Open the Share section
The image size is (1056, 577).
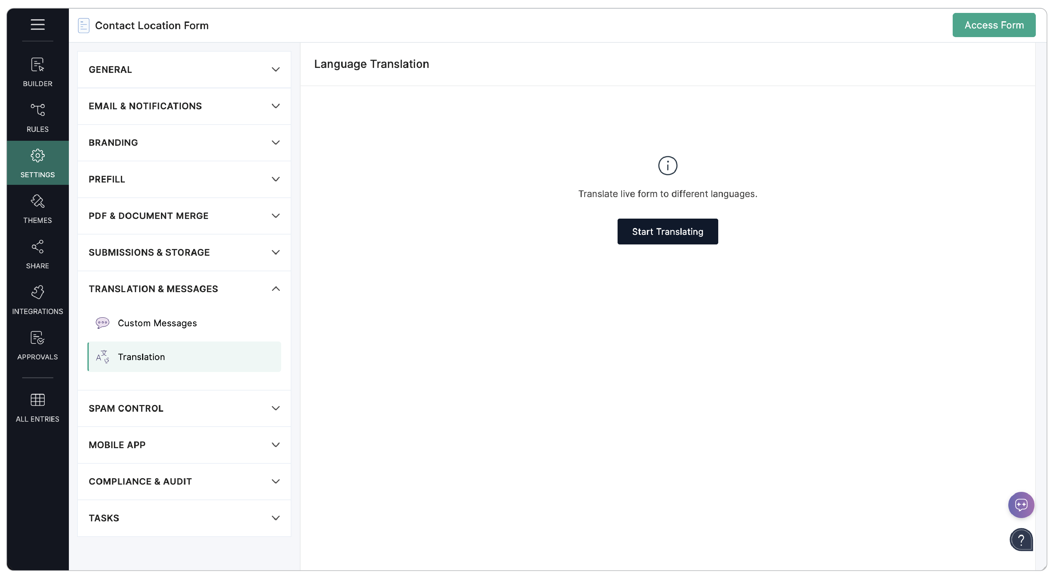[x=37, y=254]
